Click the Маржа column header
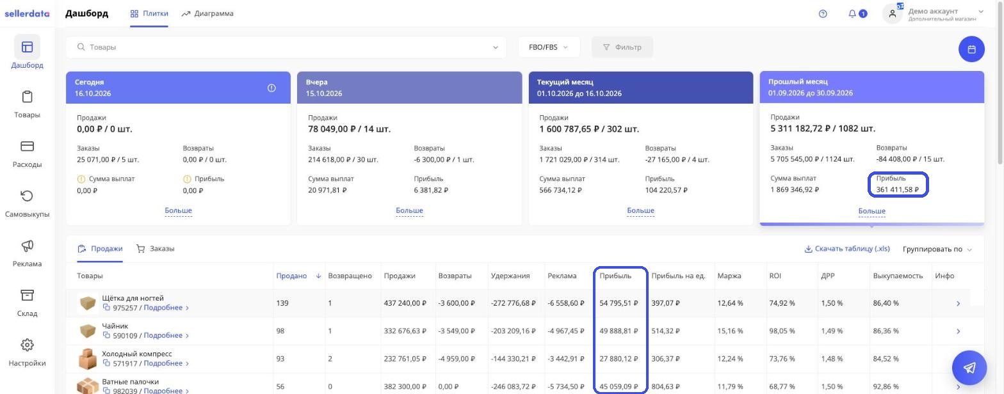 click(x=729, y=276)
